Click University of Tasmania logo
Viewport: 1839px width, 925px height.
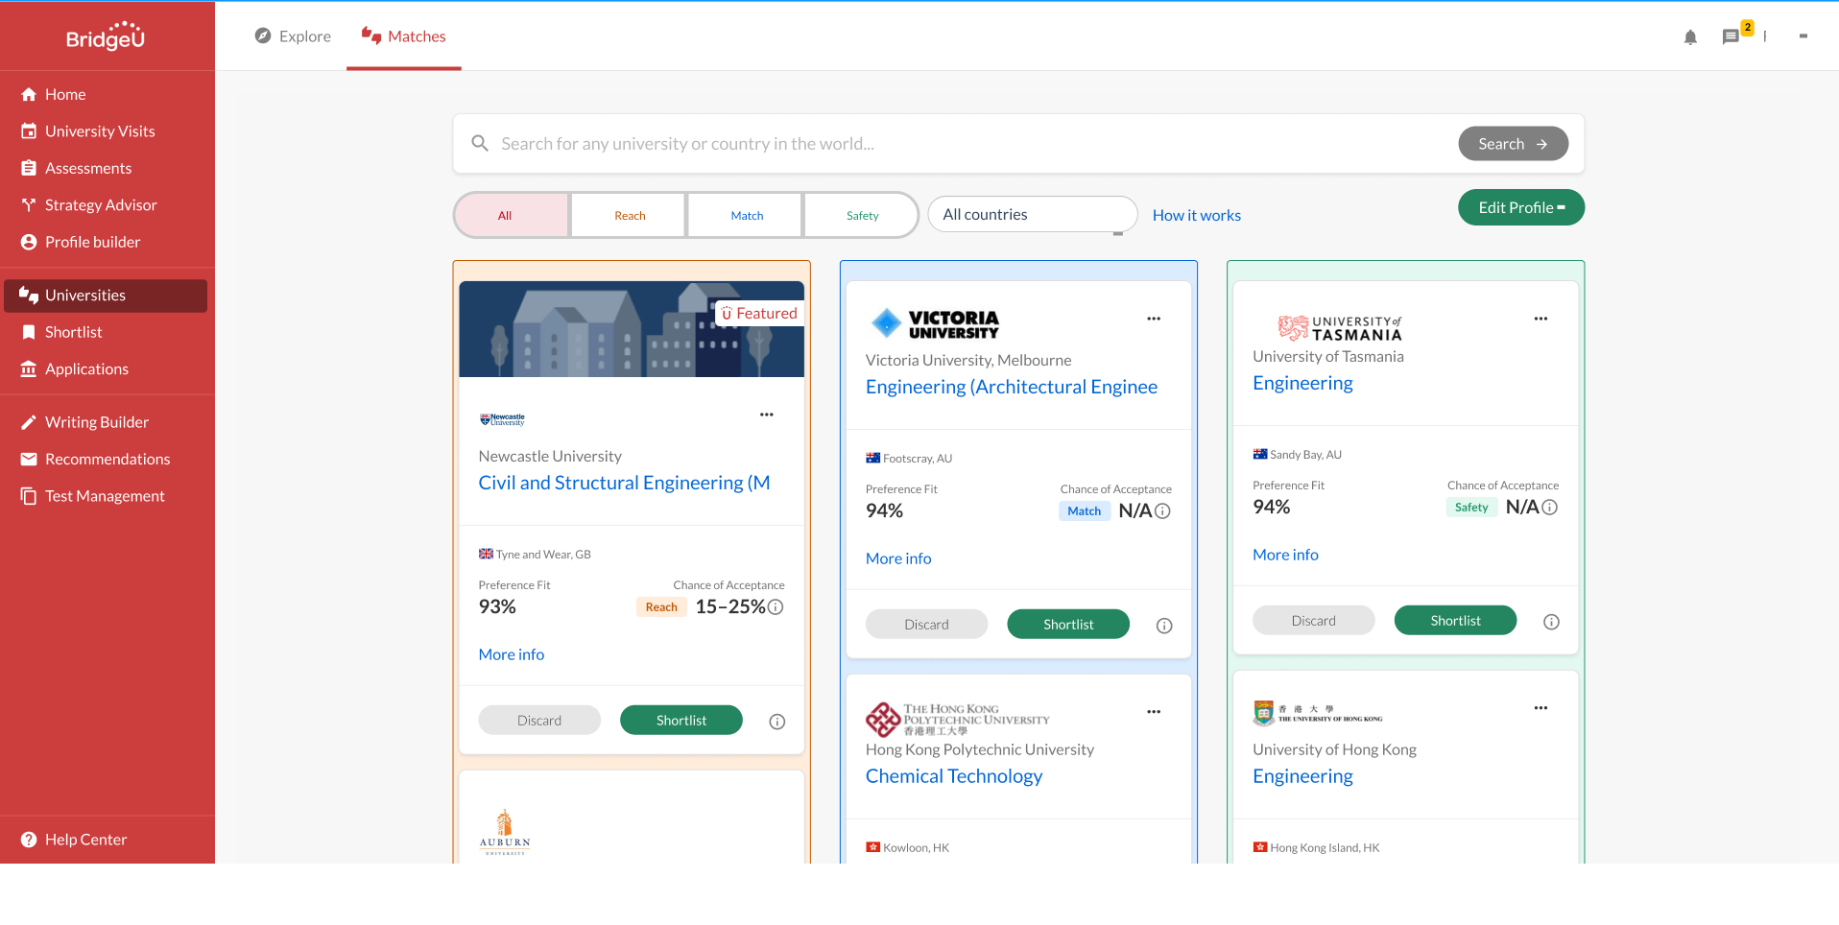point(1340,328)
